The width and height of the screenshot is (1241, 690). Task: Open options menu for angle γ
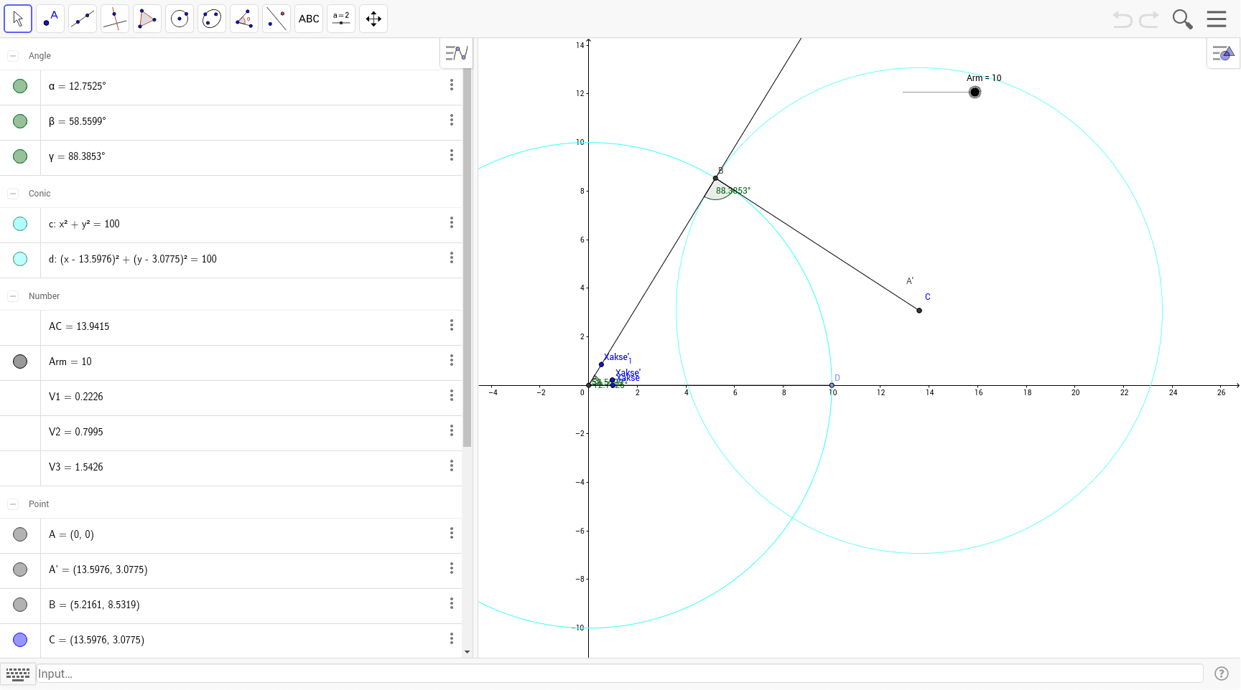click(x=452, y=155)
